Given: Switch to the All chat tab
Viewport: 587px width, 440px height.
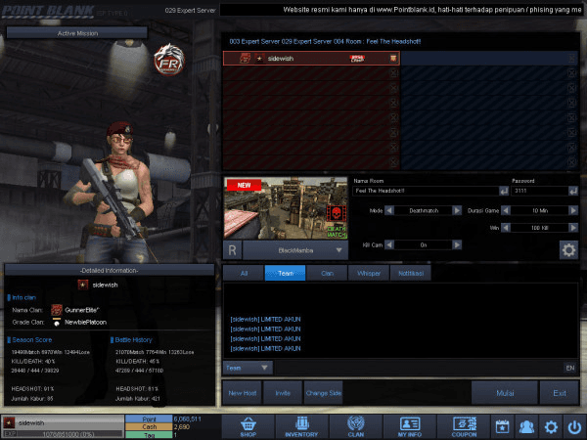Looking at the screenshot, I should (244, 273).
